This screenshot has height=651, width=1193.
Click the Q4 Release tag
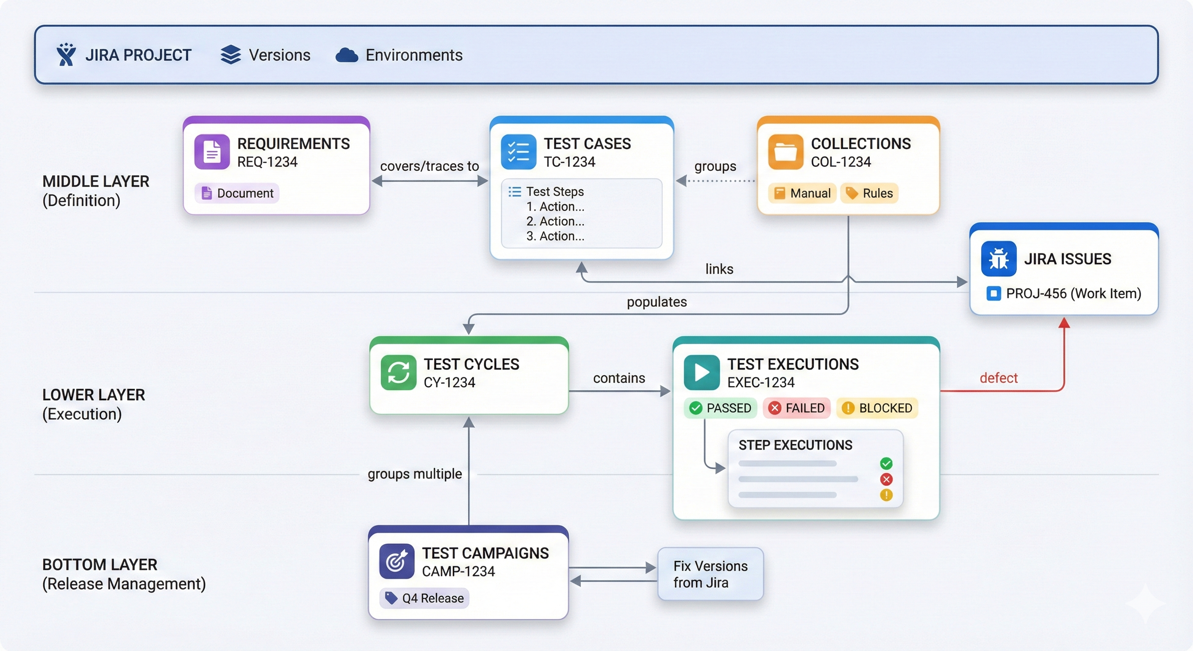click(x=424, y=598)
